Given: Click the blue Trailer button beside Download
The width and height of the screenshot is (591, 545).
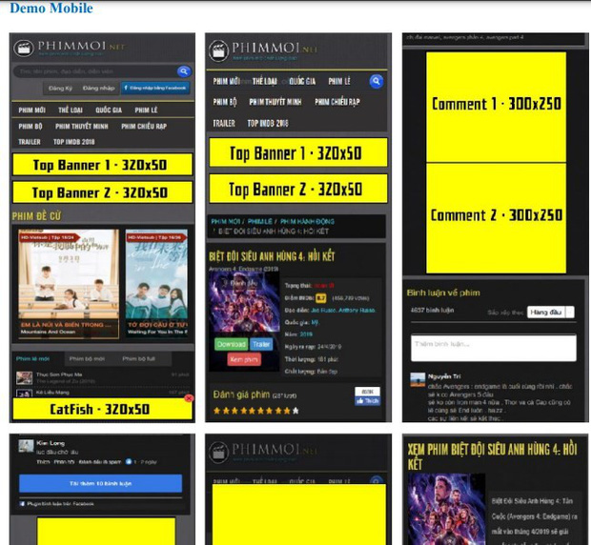Looking at the screenshot, I should pos(262,344).
